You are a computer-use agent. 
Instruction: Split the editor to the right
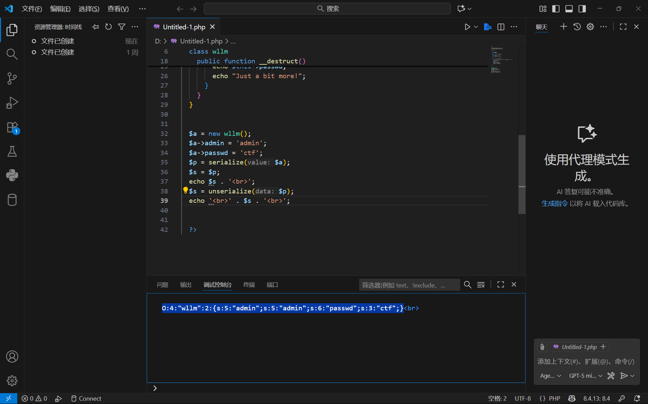click(501, 27)
